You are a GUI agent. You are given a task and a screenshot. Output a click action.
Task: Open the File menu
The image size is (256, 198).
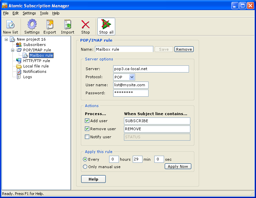[6, 13]
